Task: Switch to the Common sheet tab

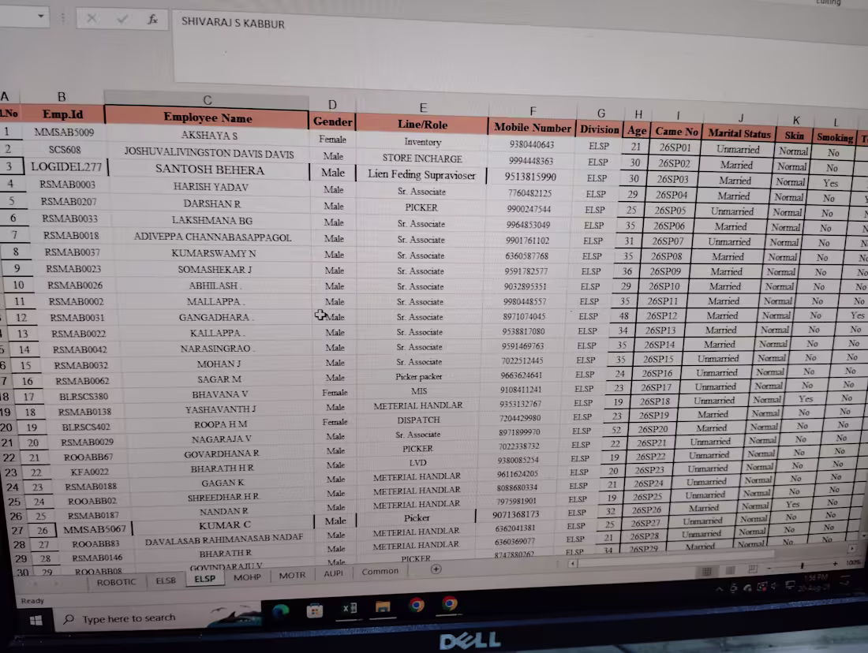Action: coord(380,571)
